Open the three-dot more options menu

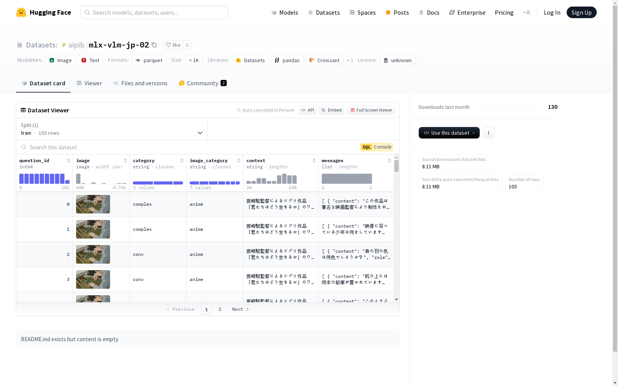click(488, 133)
